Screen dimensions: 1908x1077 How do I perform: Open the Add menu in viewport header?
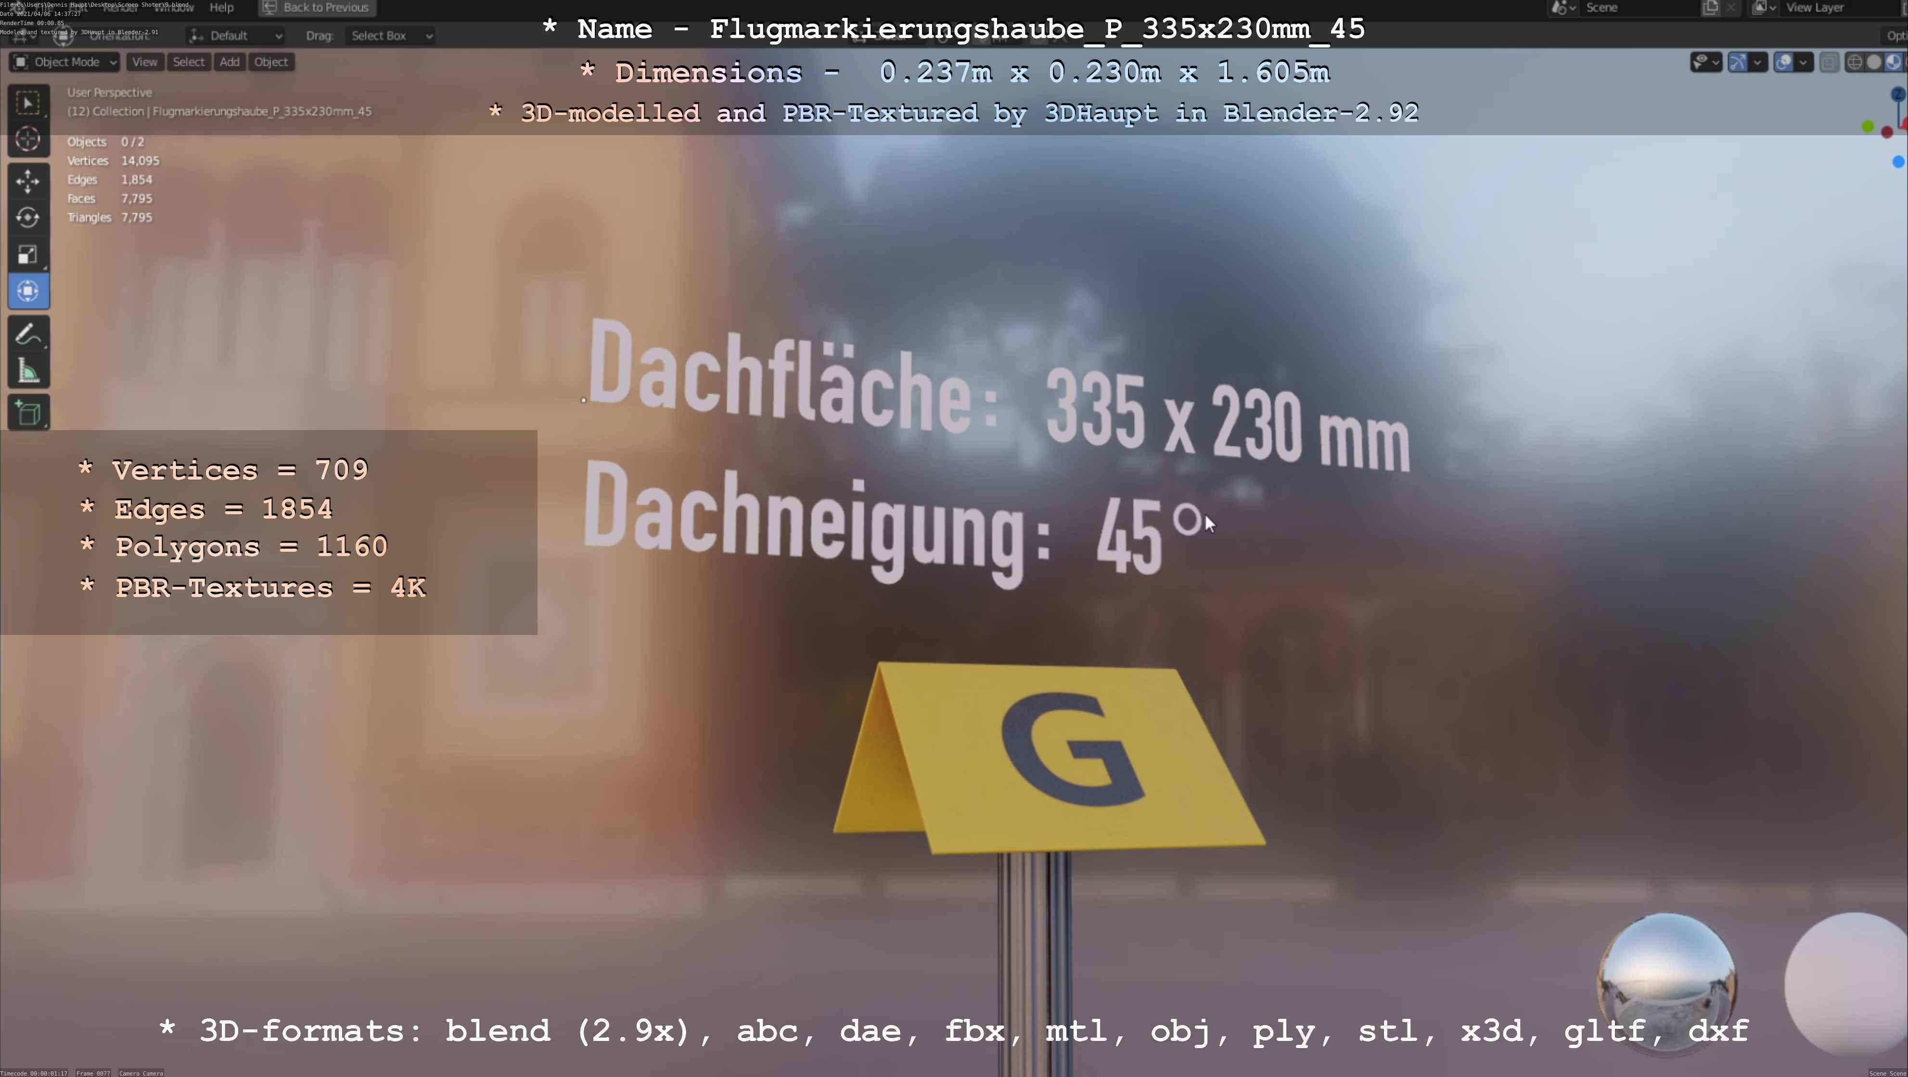[230, 62]
